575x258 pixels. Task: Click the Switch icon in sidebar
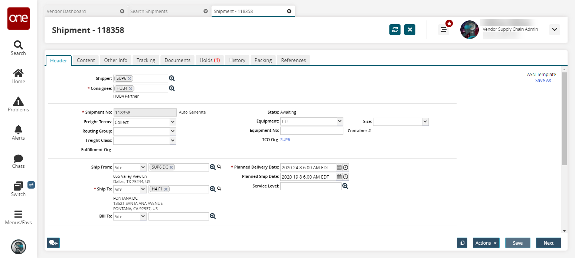point(18,186)
